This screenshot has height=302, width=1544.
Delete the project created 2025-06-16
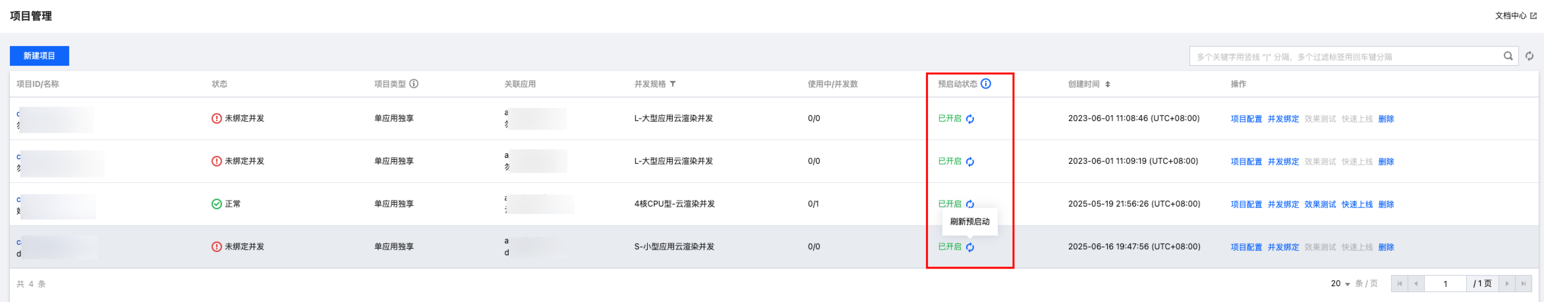tap(1386, 247)
